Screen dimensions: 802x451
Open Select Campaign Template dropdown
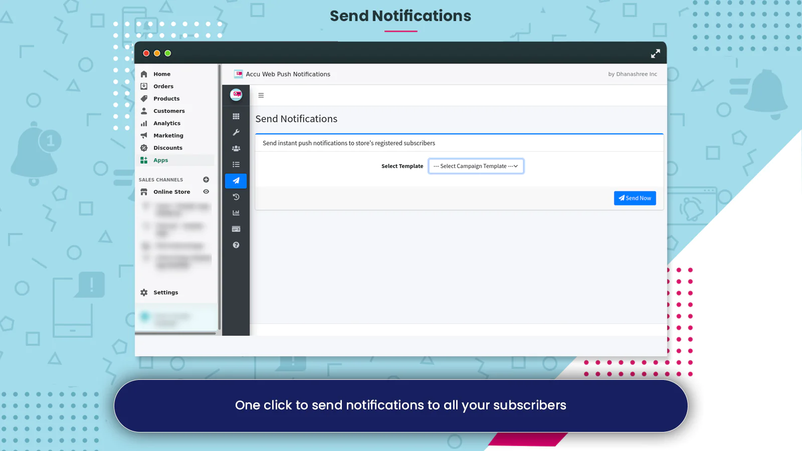coord(476,166)
